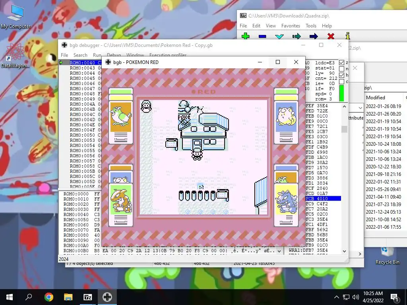Click register value stat=81
This screenshot has height=305, width=407.
(x=325, y=68)
